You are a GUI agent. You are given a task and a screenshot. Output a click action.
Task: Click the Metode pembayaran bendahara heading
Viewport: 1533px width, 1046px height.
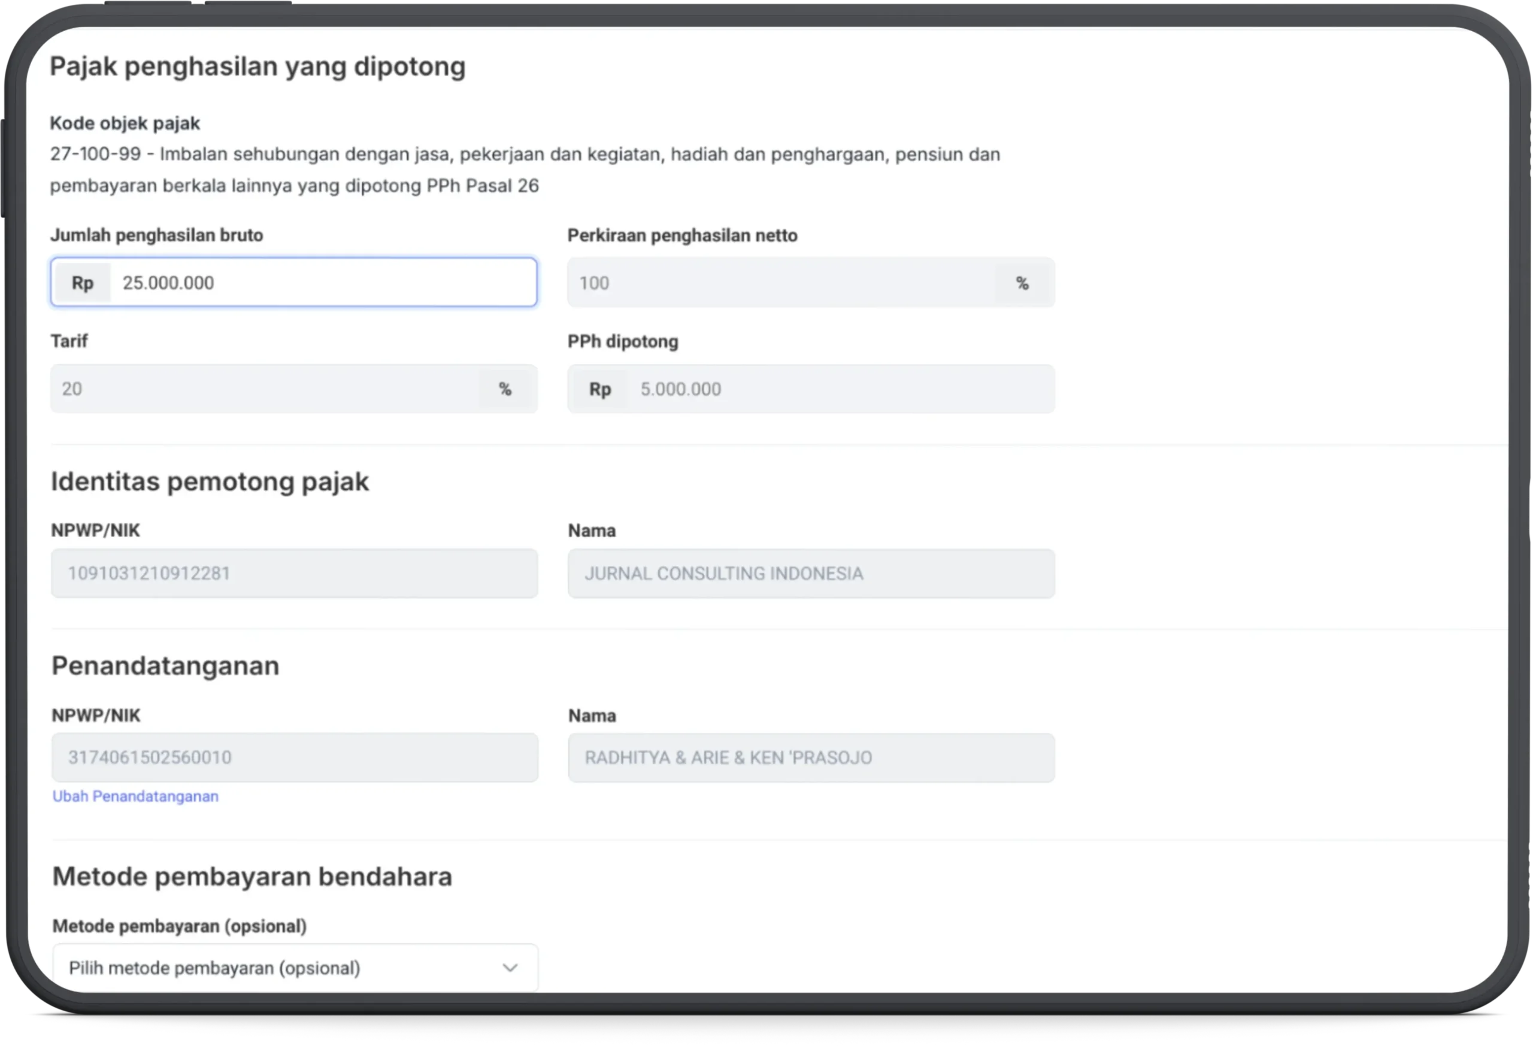(252, 877)
